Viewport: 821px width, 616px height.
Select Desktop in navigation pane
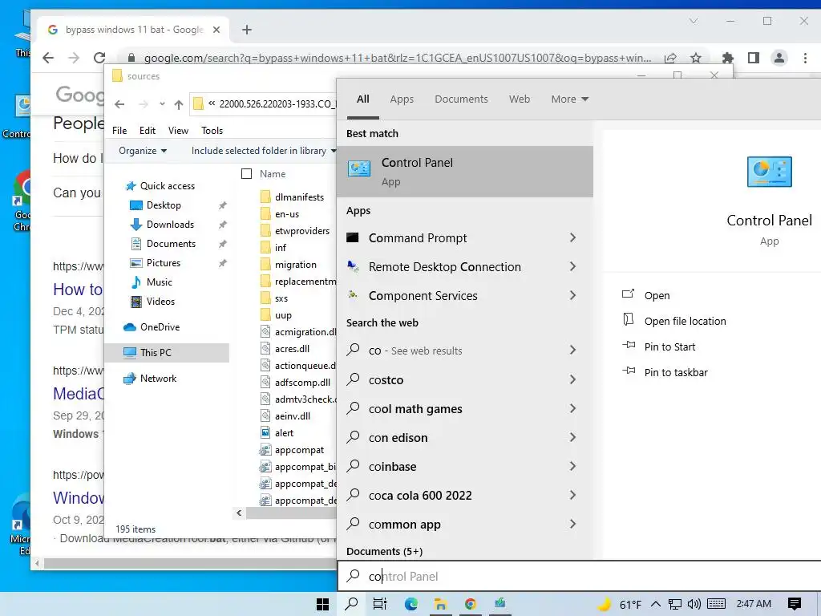point(164,205)
